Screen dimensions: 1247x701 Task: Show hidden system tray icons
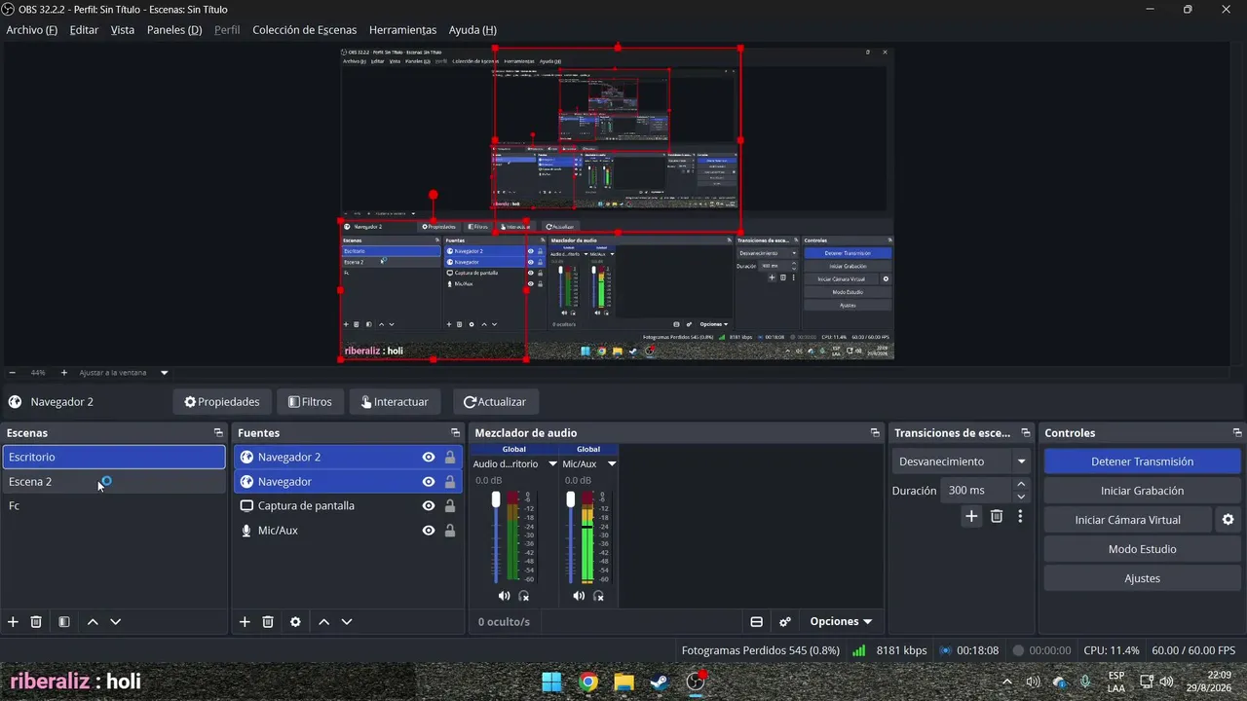pos(1007,682)
